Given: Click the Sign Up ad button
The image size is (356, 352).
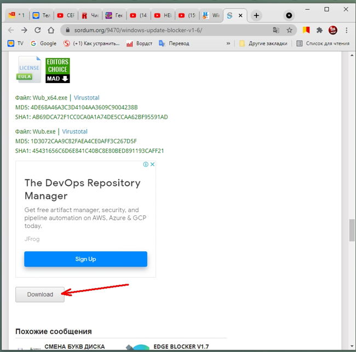Looking at the screenshot, I should click(x=85, y=259).
